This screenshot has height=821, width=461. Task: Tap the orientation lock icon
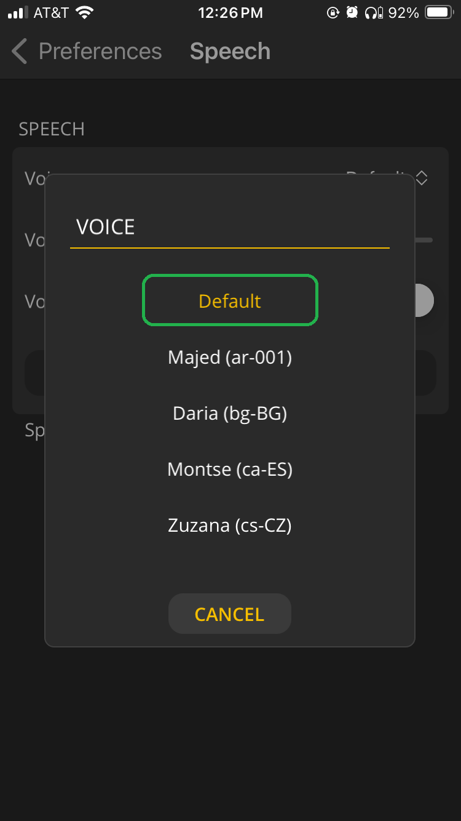[x=332, y=11]
